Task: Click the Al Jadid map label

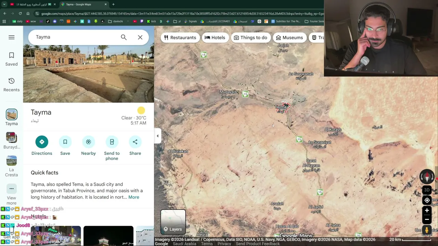Action: click(315, 209)
